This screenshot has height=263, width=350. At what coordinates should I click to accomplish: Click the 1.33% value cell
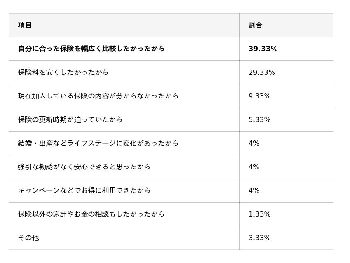[x=259, y=214]
